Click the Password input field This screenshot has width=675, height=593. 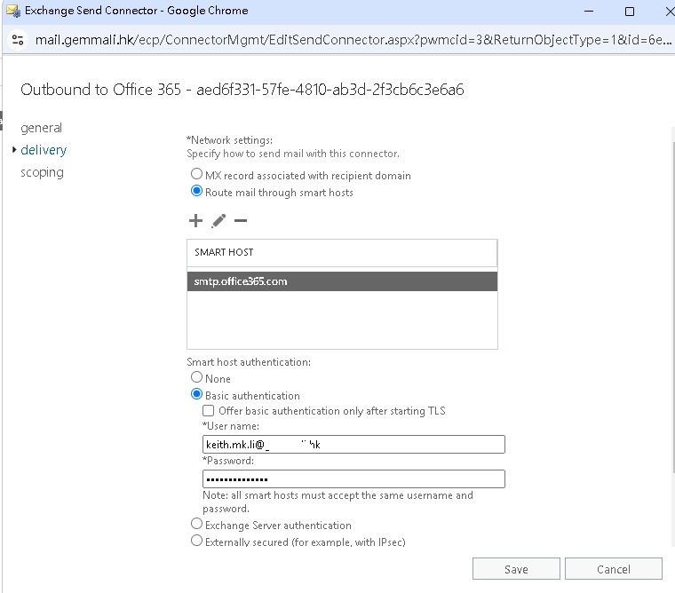coord(353,479)
